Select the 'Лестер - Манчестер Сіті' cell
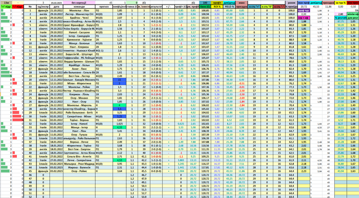 coord(79,14)
